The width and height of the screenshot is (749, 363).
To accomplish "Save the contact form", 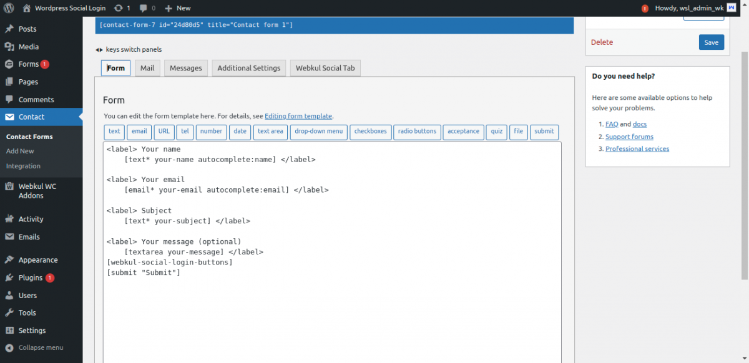I will point(712,42).
